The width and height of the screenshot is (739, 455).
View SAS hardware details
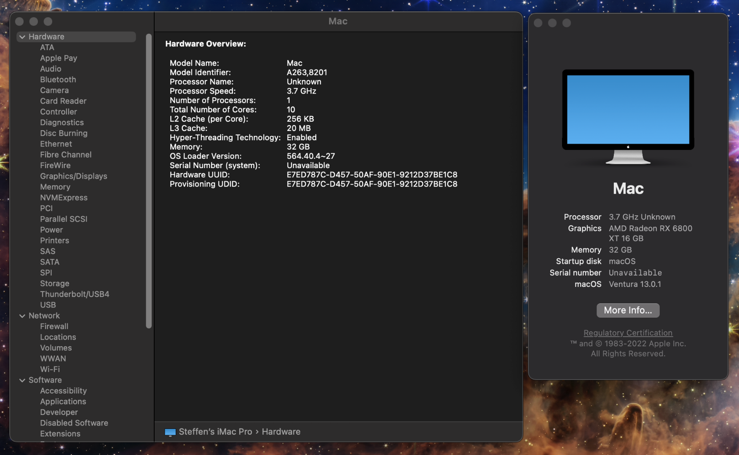click(x=48, y=252)
